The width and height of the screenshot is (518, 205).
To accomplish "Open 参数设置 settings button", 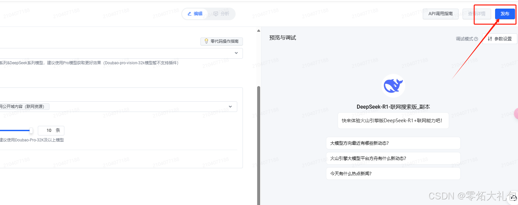I will pyautogui.click(x=499, y=39).
